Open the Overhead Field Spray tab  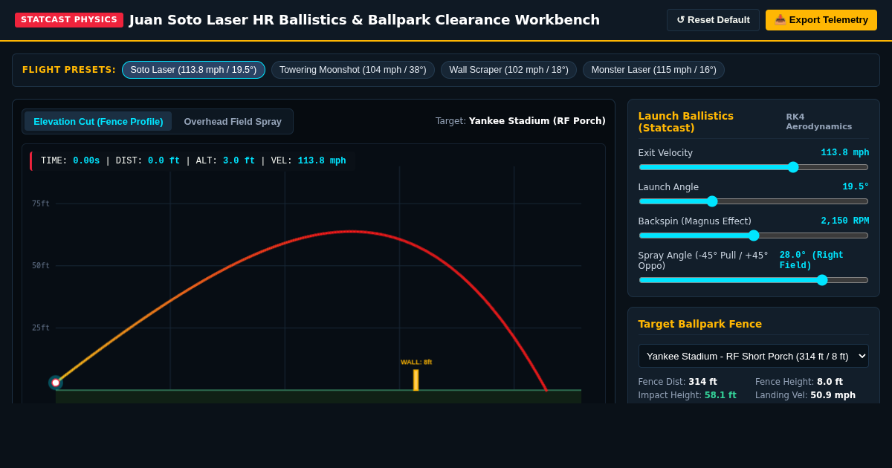pos(233,121)
